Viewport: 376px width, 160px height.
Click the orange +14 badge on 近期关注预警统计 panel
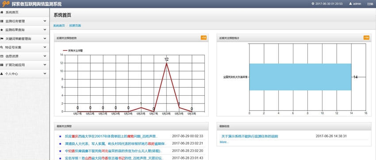(366, 38)
